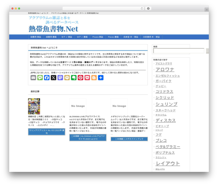
Task: Open the ベタ&グラミー tag link
Action: 168,147
